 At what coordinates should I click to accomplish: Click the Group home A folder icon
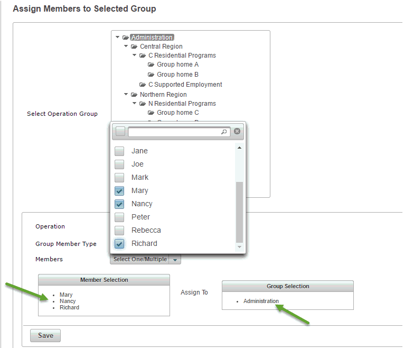coord(151,65)
